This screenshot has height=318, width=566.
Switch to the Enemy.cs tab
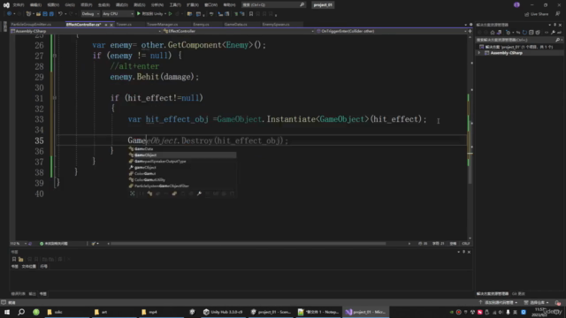201,25
